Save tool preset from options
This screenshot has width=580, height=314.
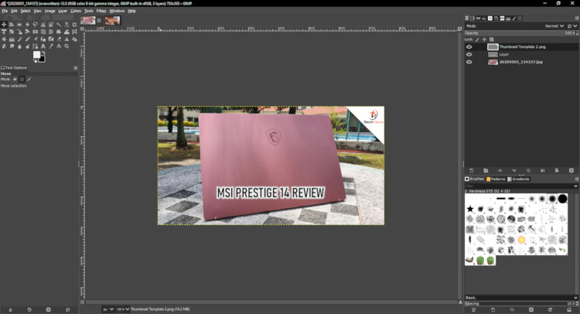pyautogui.click(x=10, y=309)
